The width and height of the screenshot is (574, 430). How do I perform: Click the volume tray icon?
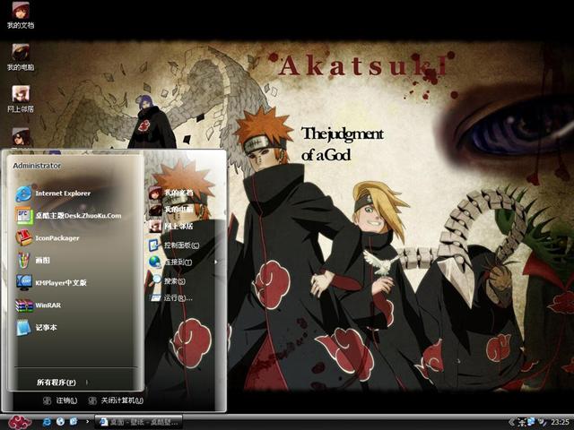tap(542, 422)
